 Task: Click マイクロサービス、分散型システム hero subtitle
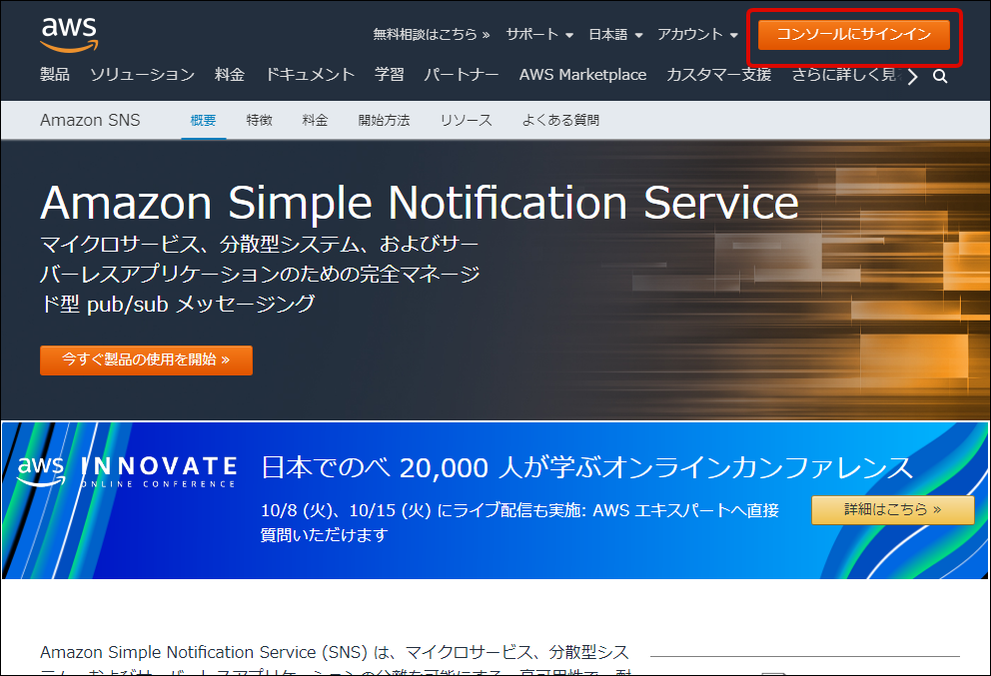(x=260, y=274)
